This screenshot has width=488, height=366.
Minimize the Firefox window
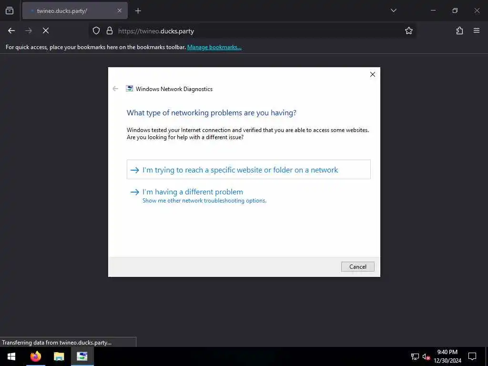433,10
